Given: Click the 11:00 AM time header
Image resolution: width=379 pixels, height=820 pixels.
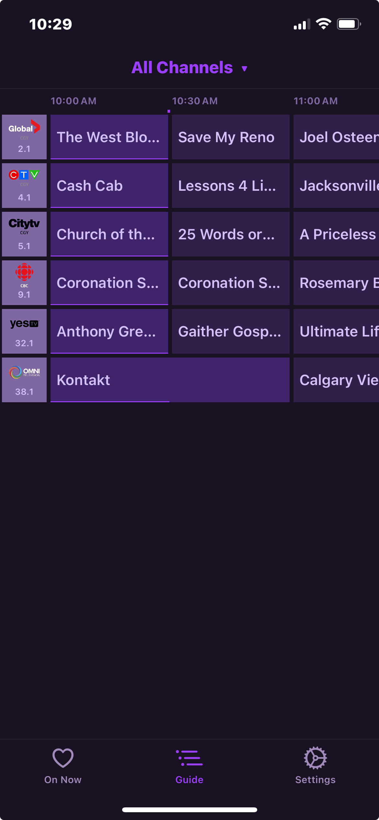Looking at the screenshot, I should (316, 101).
